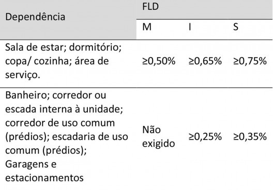
Task: Click the word 'serviço.'
Action: tap(23, 75)
